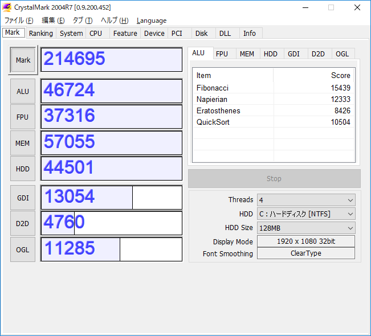Select the Eratosthenes row
Image resolution: width=371 pixels, height=336 pixels.
274,110
